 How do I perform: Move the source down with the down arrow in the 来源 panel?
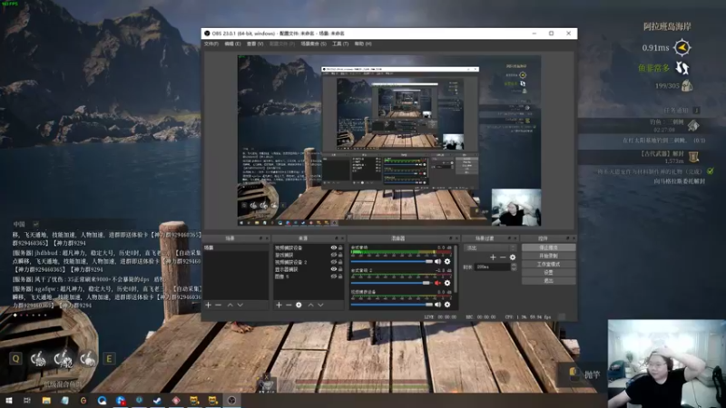[320, 306]
